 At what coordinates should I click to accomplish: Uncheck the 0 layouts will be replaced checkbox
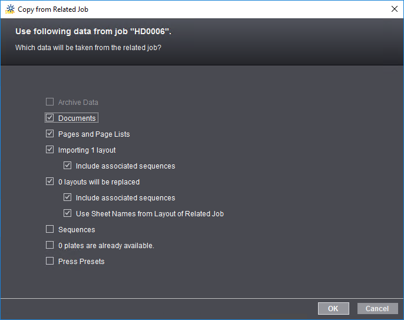50,182
